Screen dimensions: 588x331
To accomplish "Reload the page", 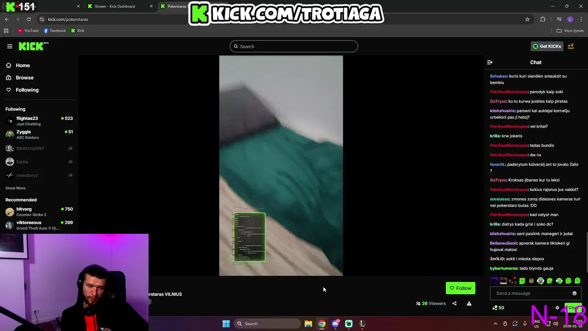I will [28, 19].
